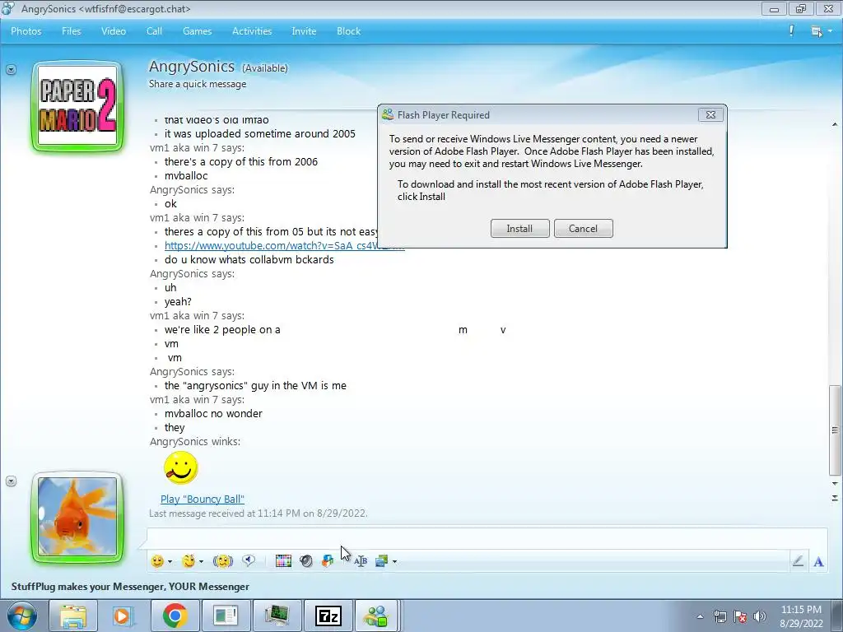Click the "(Available)" status text
Screen dimensions: 843x632
tap(264, 68)
